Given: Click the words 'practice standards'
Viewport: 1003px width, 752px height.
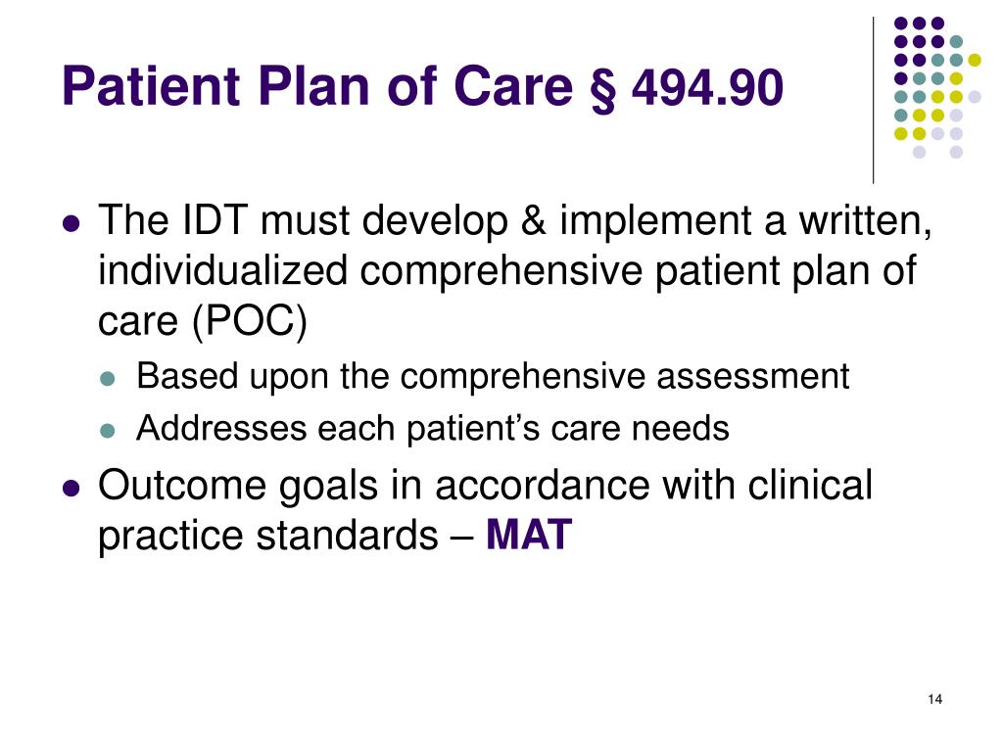Looking at the screenshot, I should point(267,536).
